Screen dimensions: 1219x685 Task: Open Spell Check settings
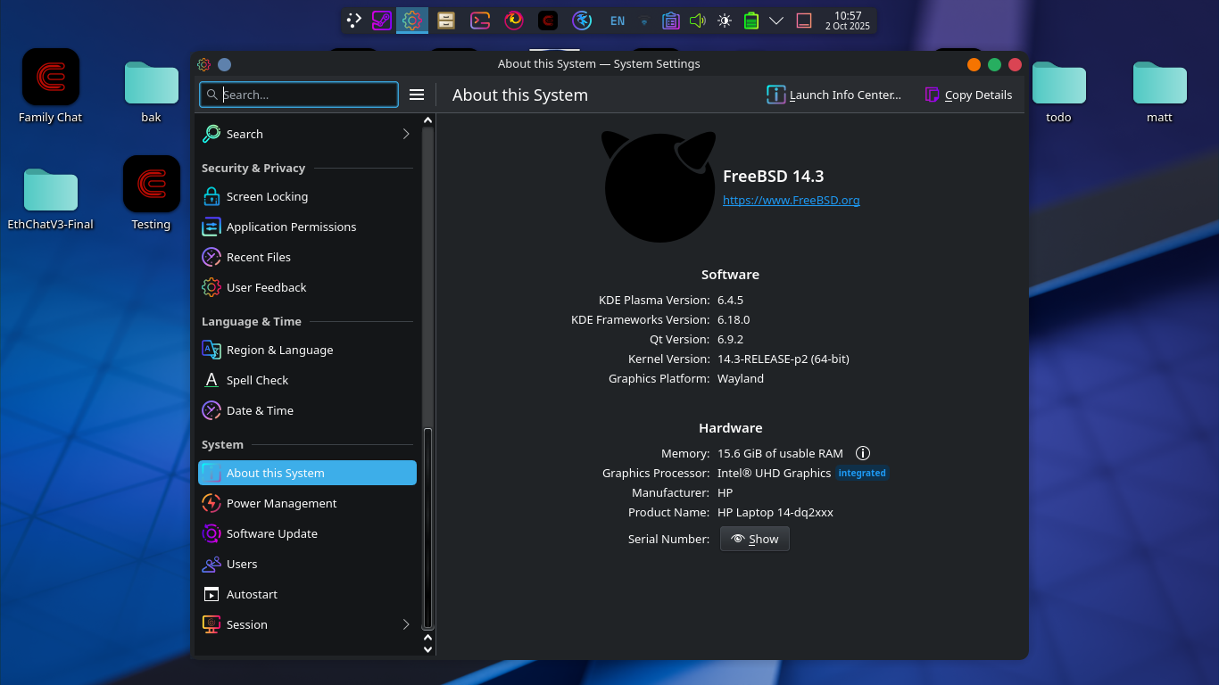pyautogui.click(x=257, y=380)
